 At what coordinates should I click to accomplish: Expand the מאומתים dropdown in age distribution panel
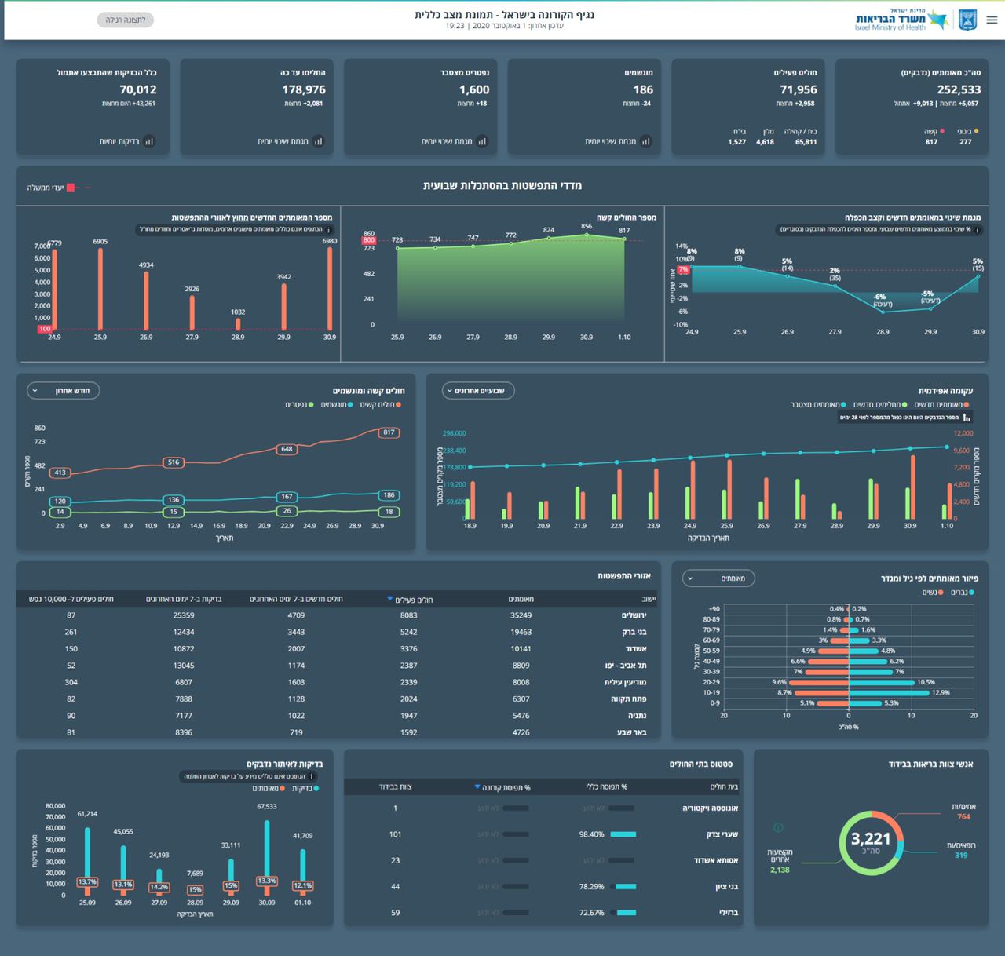tap(718, 578)
